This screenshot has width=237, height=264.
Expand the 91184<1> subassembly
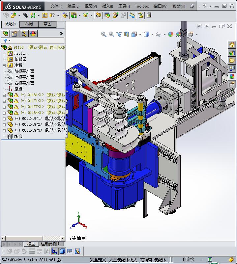4,113
